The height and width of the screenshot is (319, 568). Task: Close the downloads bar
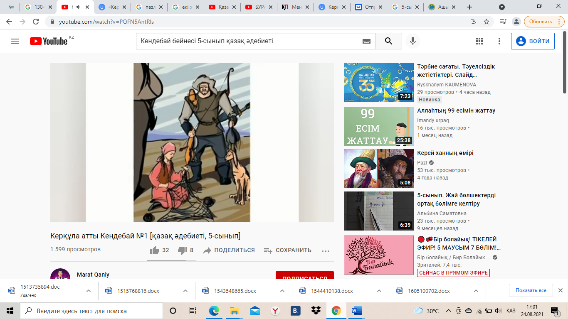click(x=560, y=290)
